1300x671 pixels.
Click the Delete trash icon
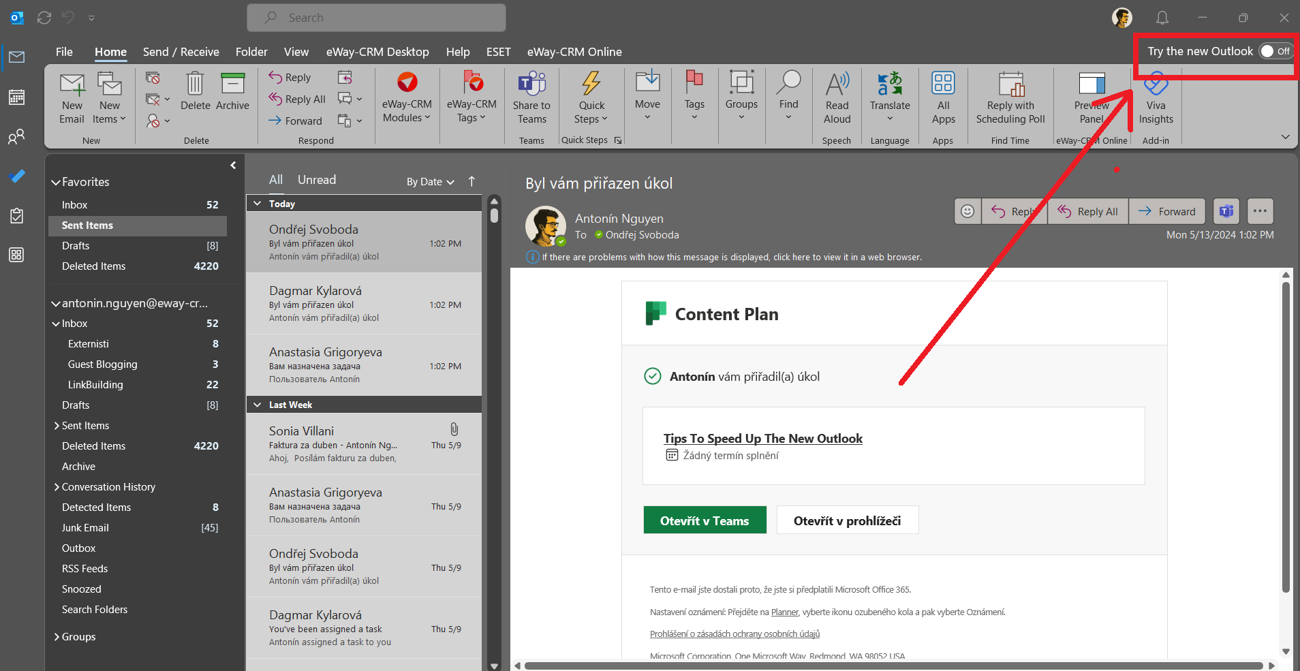pos(195,83)
